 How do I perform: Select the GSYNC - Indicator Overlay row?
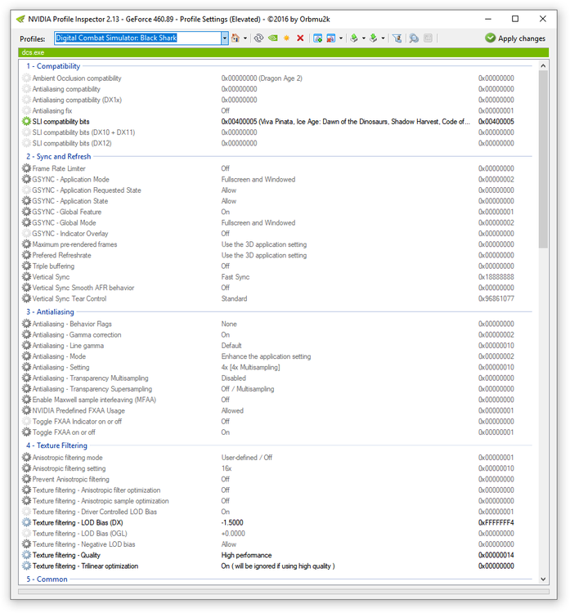(x=276, y=234)
